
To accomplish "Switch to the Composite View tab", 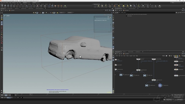I will click(24, 9).
